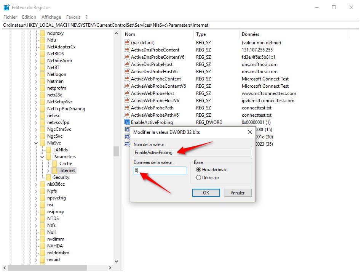Viewport: 361px width, 273px height.
Task: Click the tree scroll-down arrow
Action: coord(116,262)
